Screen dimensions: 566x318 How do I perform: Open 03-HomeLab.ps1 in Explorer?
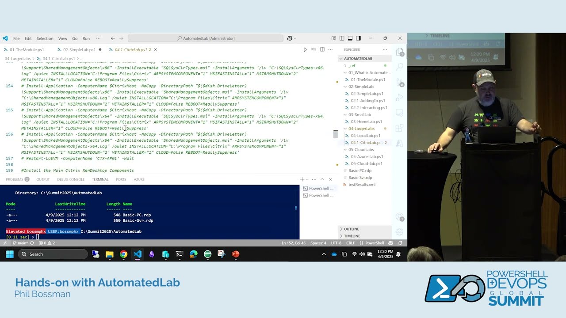(x=367, y=121)
